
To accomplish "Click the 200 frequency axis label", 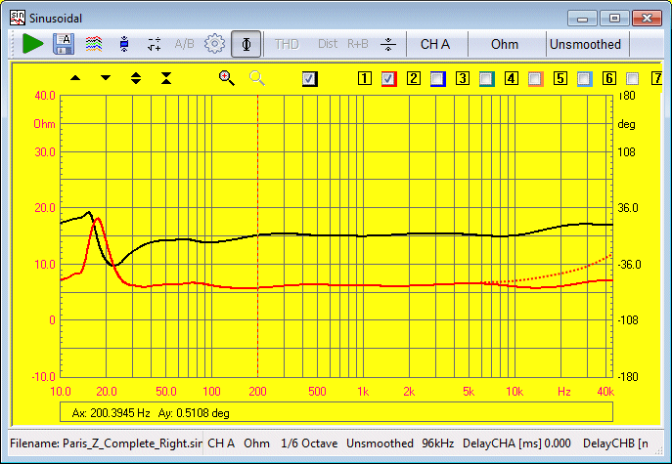I will pyautogui.click(x=257, y=392).
